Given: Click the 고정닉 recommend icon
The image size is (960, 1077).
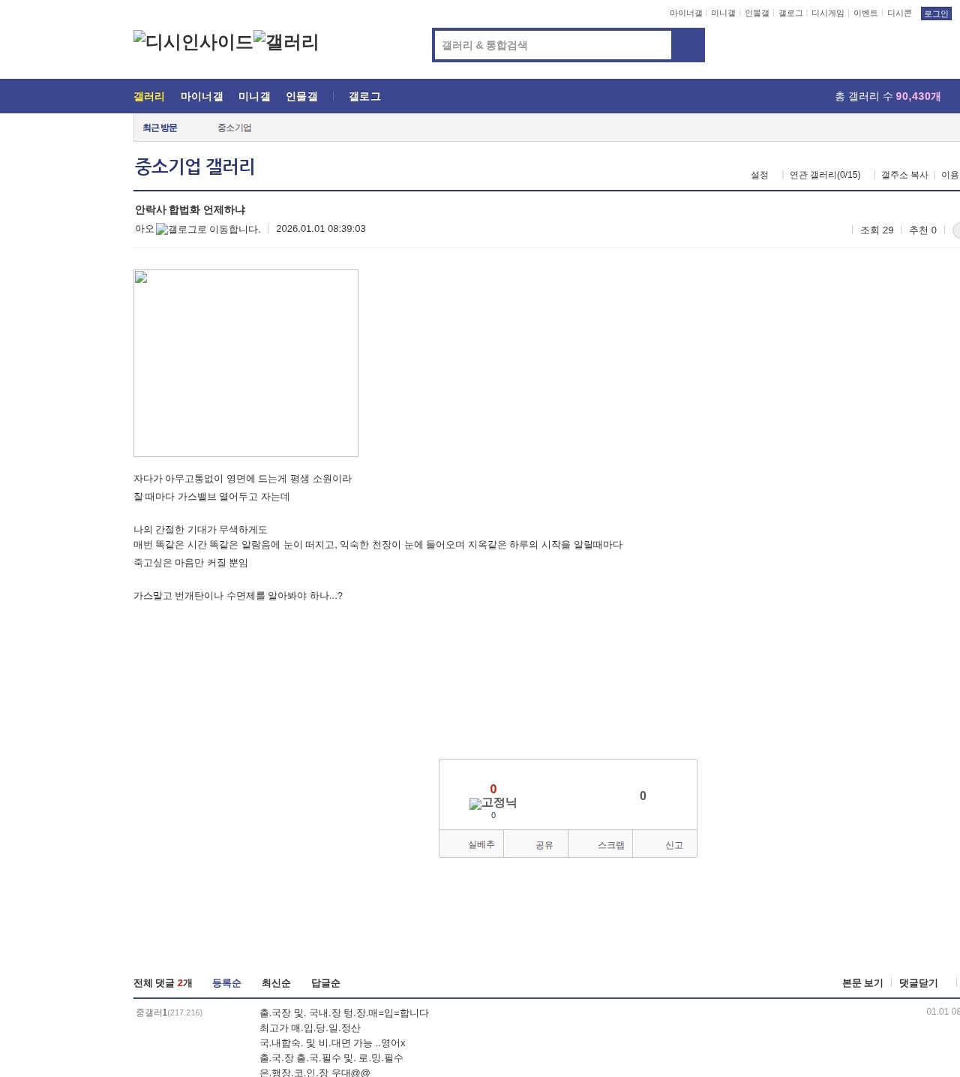Looking at the screenshot, I should 493,803.
